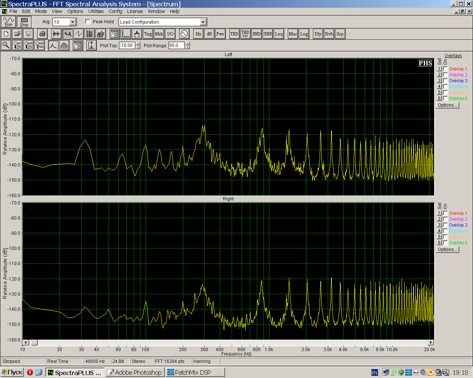The width and height of the screenshot is (473, 378).
Task: Click Options button in Left overlays panel
Action: coord(447,105)
